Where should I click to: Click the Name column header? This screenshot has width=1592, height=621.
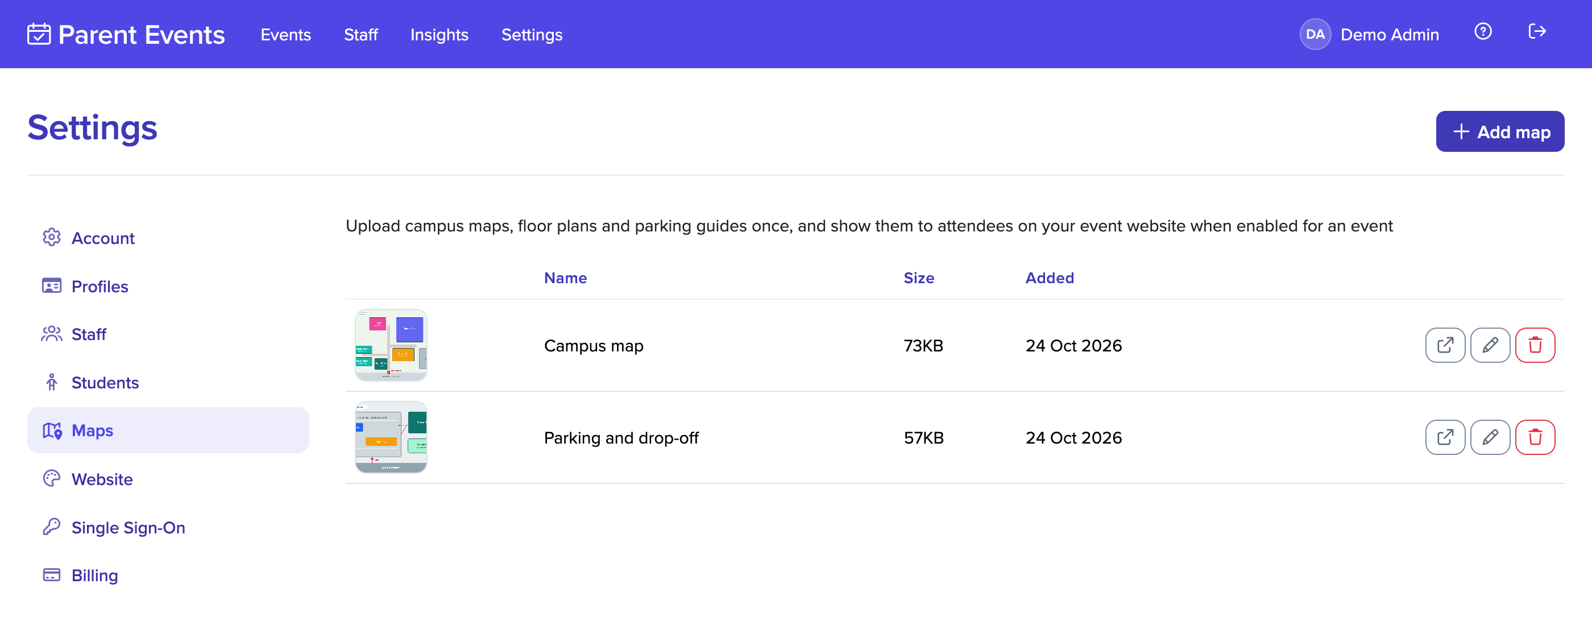[565, 278]
